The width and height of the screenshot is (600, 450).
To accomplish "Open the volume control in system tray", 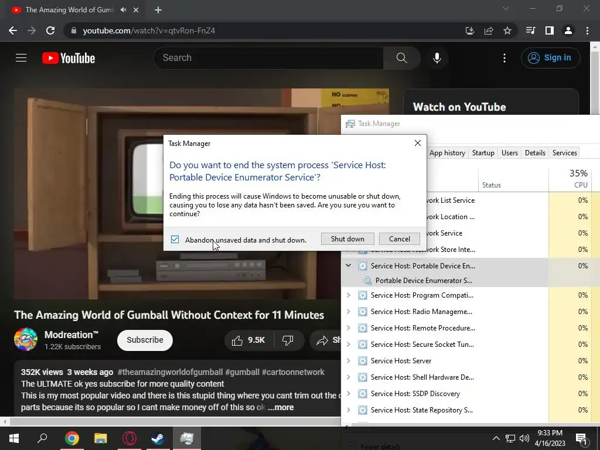I will click(524, 438).
